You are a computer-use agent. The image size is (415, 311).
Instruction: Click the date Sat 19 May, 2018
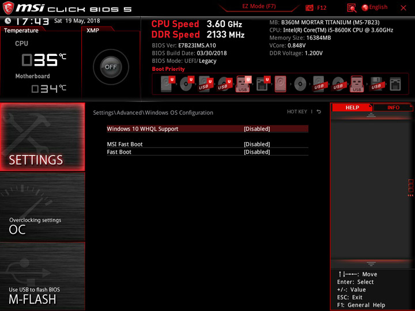coord(77,21)
